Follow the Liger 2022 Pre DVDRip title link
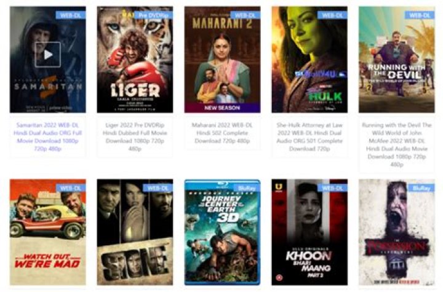Image resolution: width=443 pixels, height=292 pixels. pyautogui.click(x=135, y=136)
